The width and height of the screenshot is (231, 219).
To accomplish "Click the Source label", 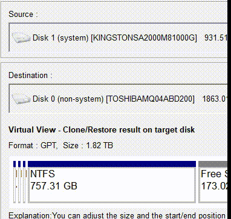I will 23,14.
